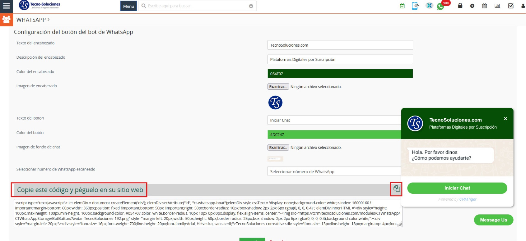Click the Menú button

[x=128, y=6]
